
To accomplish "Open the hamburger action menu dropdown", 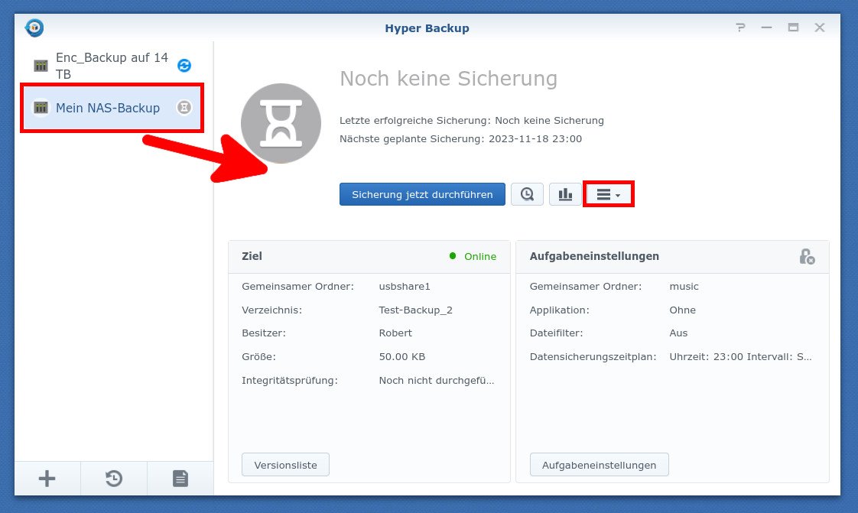I will point(603,193).
